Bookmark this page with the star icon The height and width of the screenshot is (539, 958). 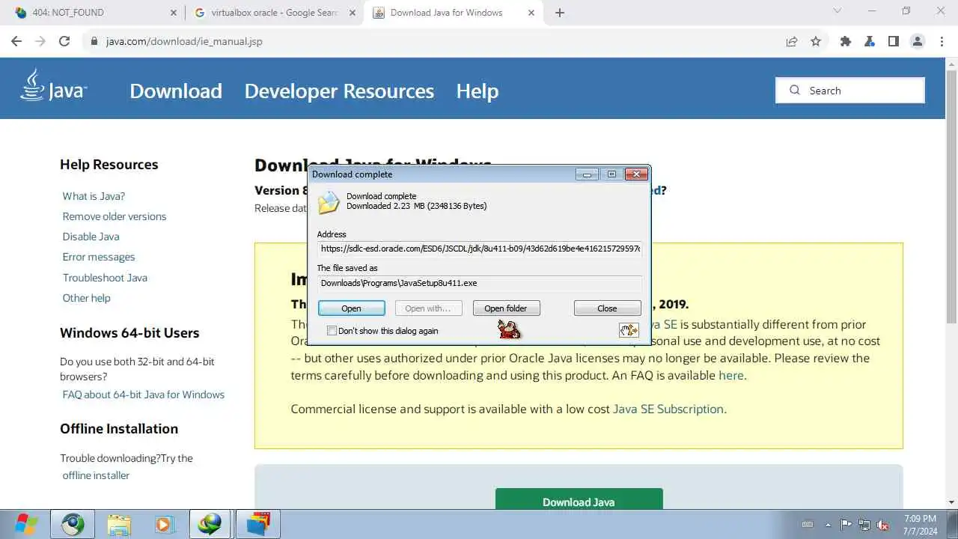click(816, 41)
